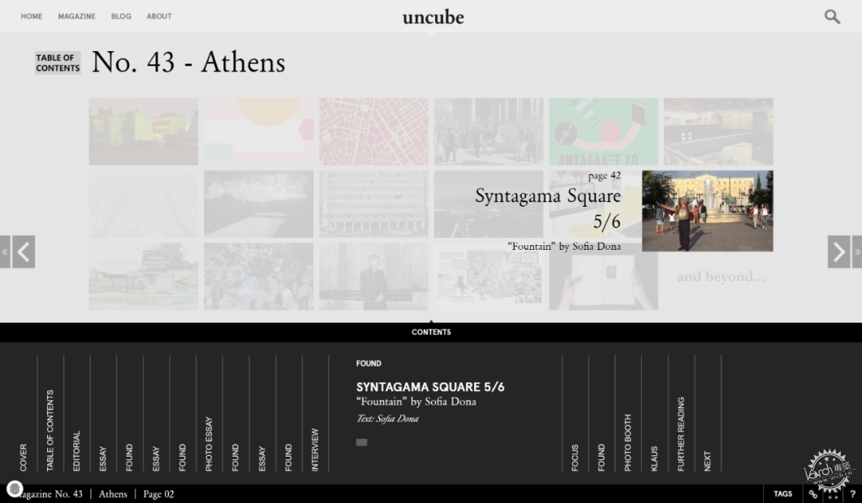Open help question mark icon

pyautogui.click(x=852, y=494)
